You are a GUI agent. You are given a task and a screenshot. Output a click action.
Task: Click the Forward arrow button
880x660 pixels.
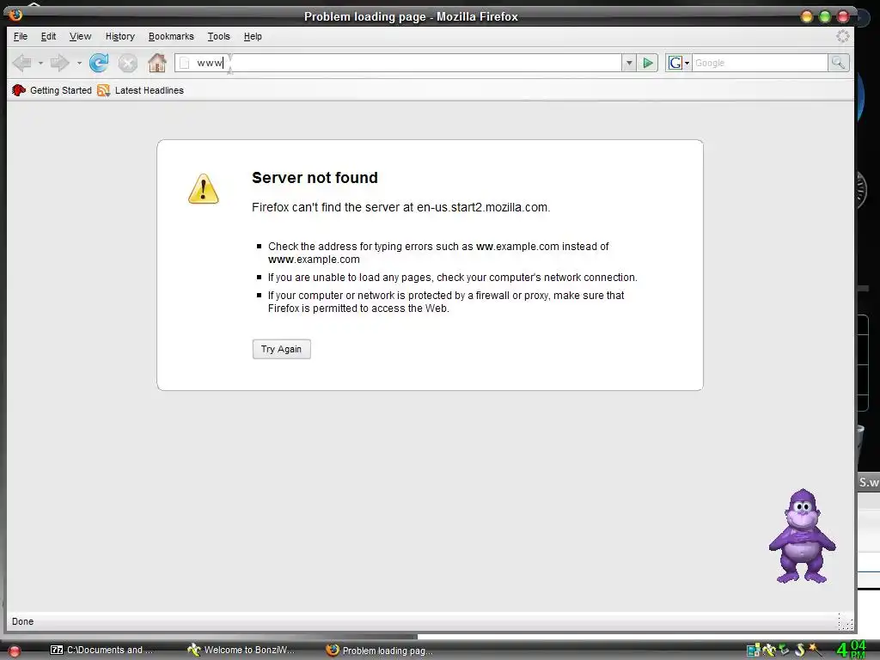click(59, 63)
